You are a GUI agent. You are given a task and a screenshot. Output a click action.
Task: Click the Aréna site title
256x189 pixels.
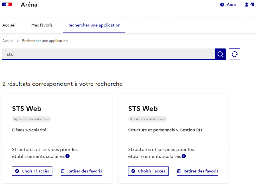(29, 5)
